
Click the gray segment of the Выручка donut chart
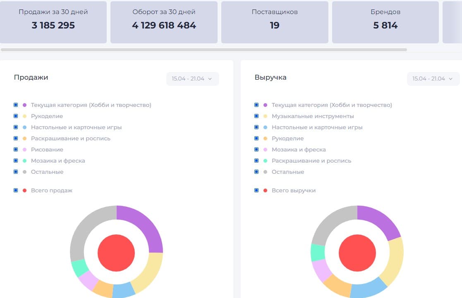pyautogui.click(x=330, y=223)
